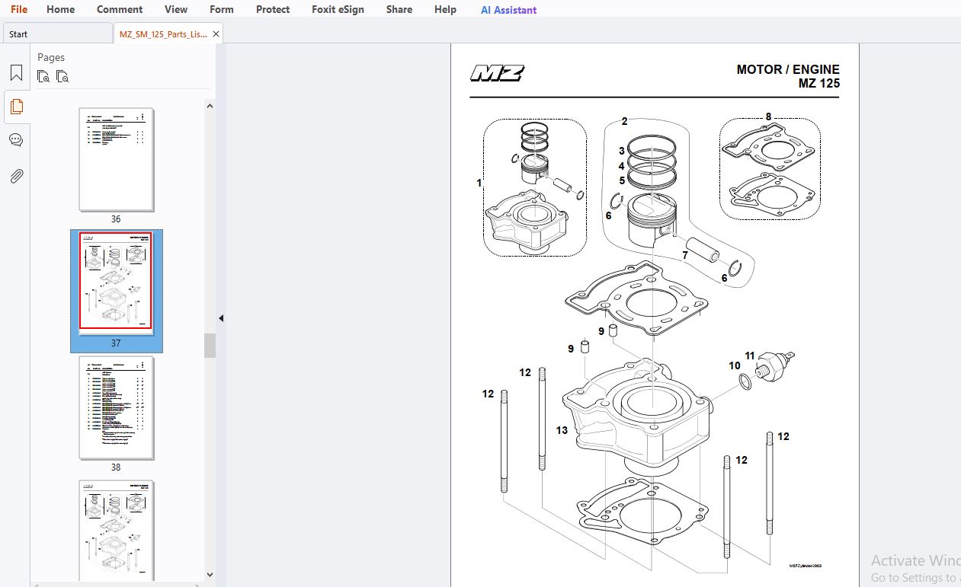Open the Attachments paperclip panel icon
The width and height of the screenshot is (961, 587).
click(x=16, y=176)
